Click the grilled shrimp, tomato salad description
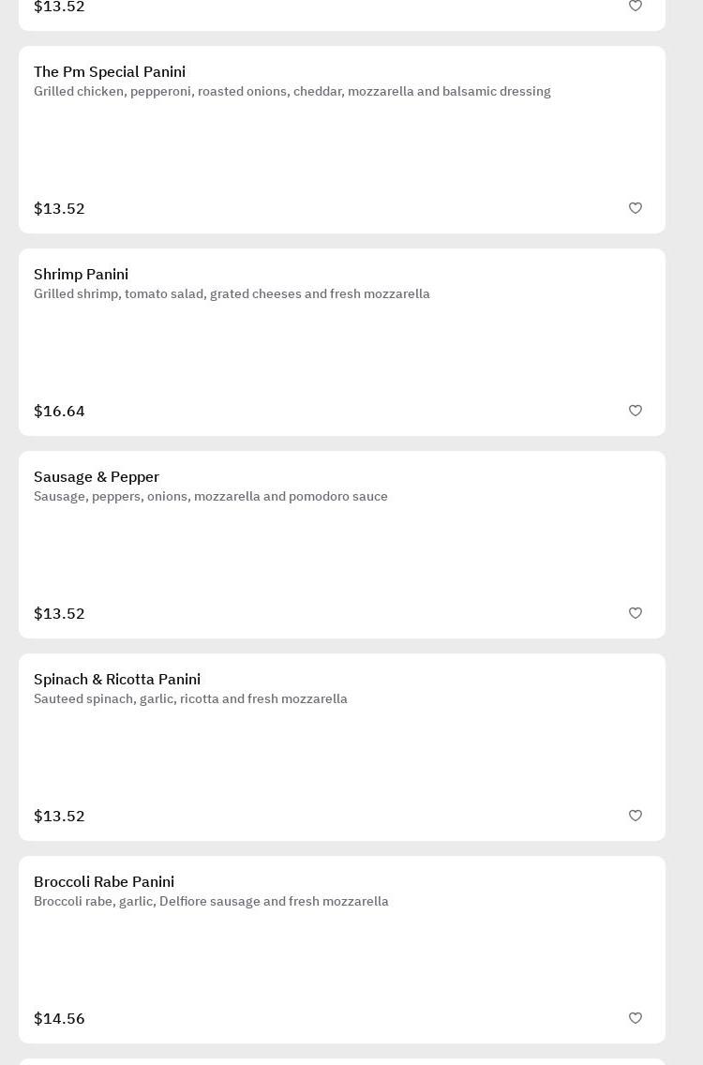This screenshot has width=703, height=1065. 232,294
